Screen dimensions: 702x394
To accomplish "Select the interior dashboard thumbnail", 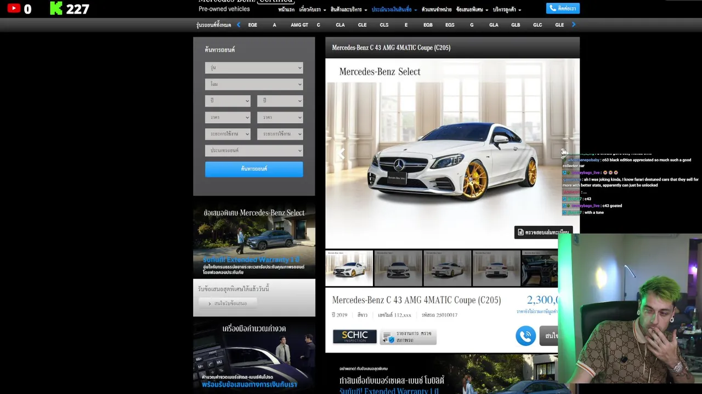I will [x=540, y=268].
